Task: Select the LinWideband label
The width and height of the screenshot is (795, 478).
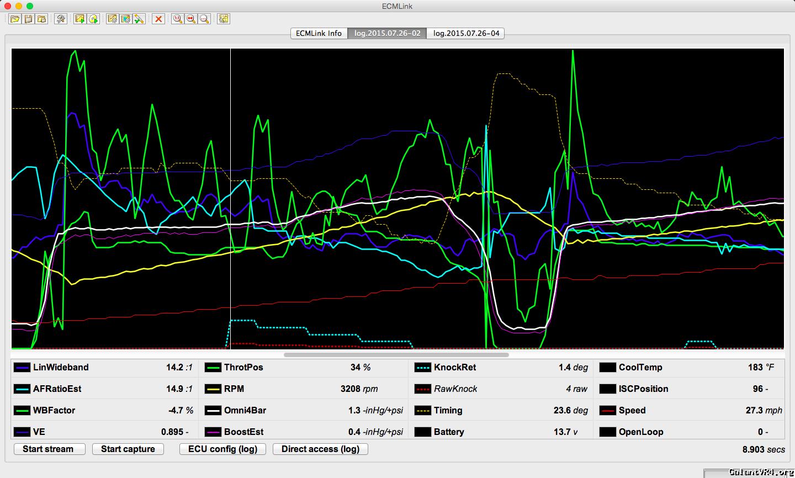Action: pos(61,368)
